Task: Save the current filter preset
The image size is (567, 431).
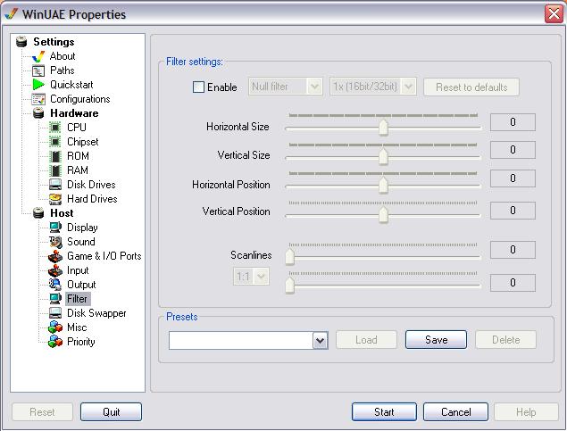Action: point(436,340)
